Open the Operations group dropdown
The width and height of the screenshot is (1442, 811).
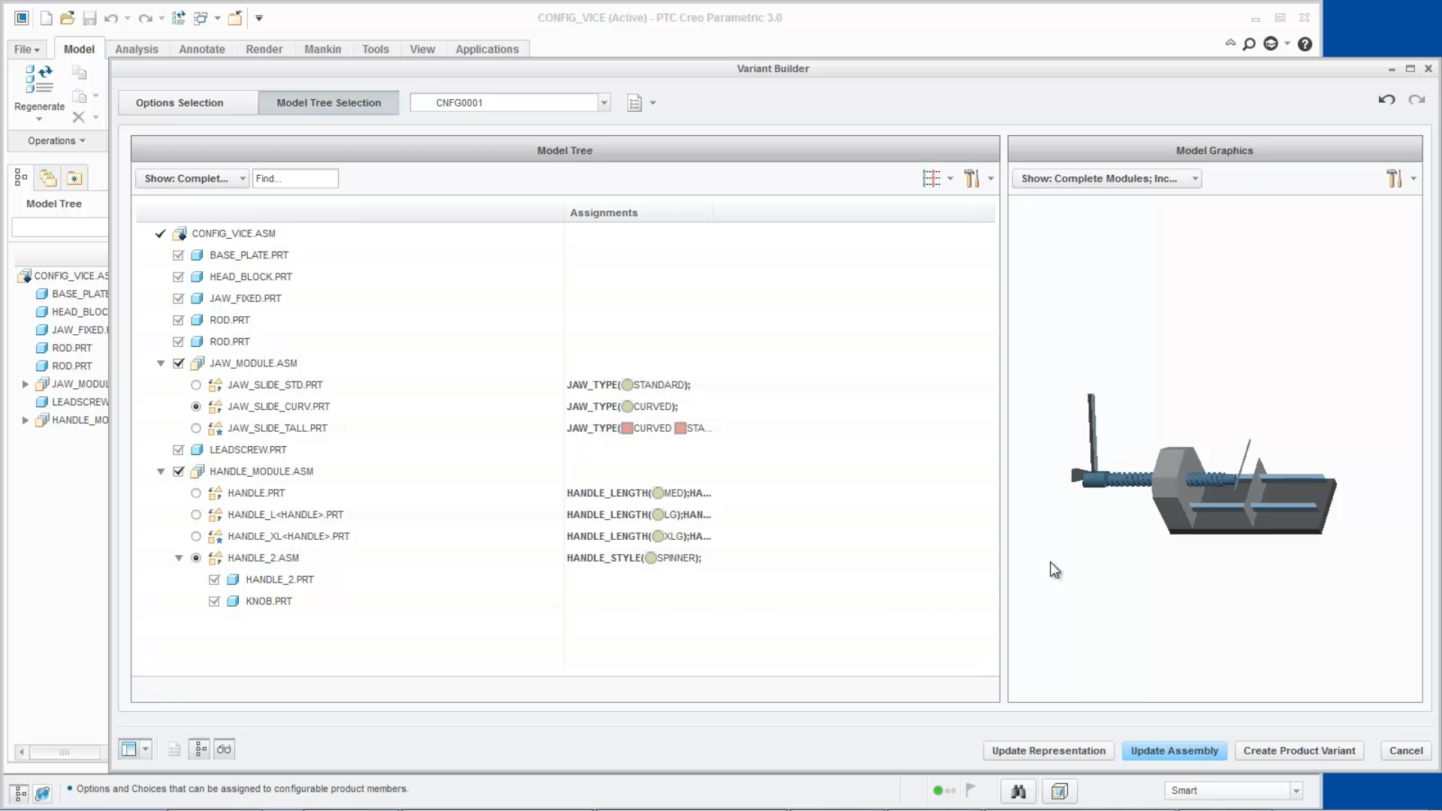tap(56, 141)
